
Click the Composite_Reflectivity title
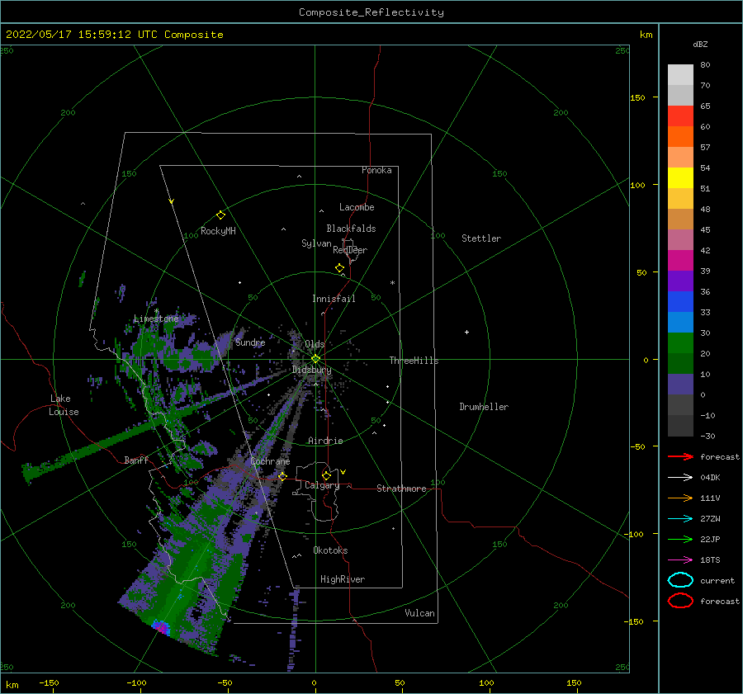tap(371, 12)
